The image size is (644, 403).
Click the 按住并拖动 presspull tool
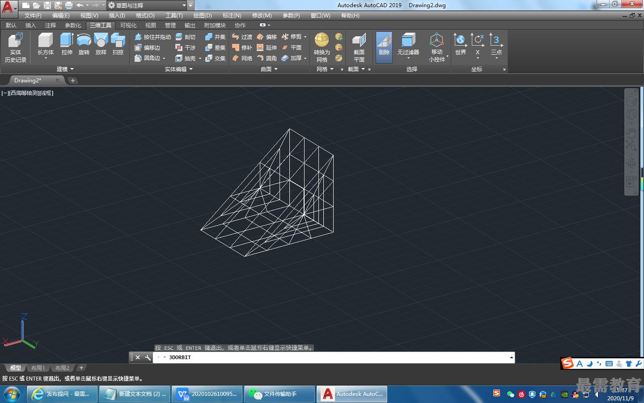click(x=153, y=37)
